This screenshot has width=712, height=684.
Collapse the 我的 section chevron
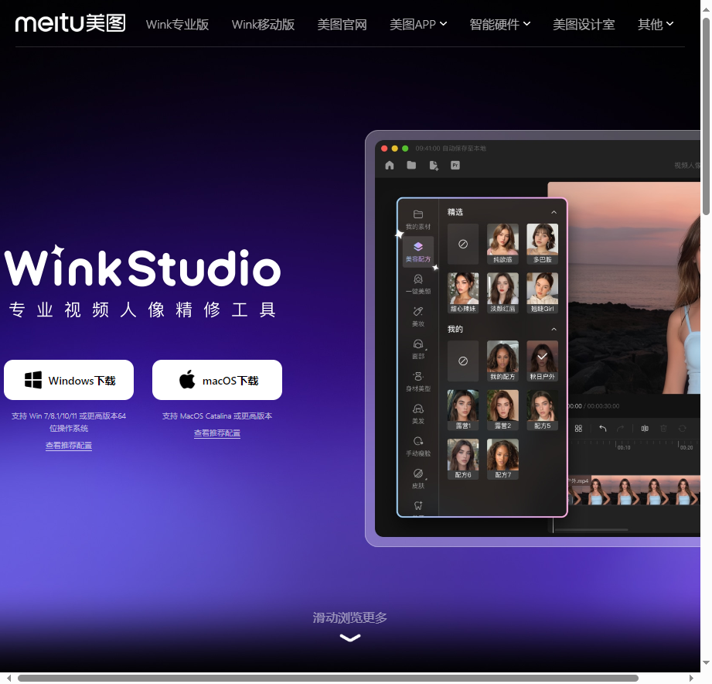click(x=554, y=329)
